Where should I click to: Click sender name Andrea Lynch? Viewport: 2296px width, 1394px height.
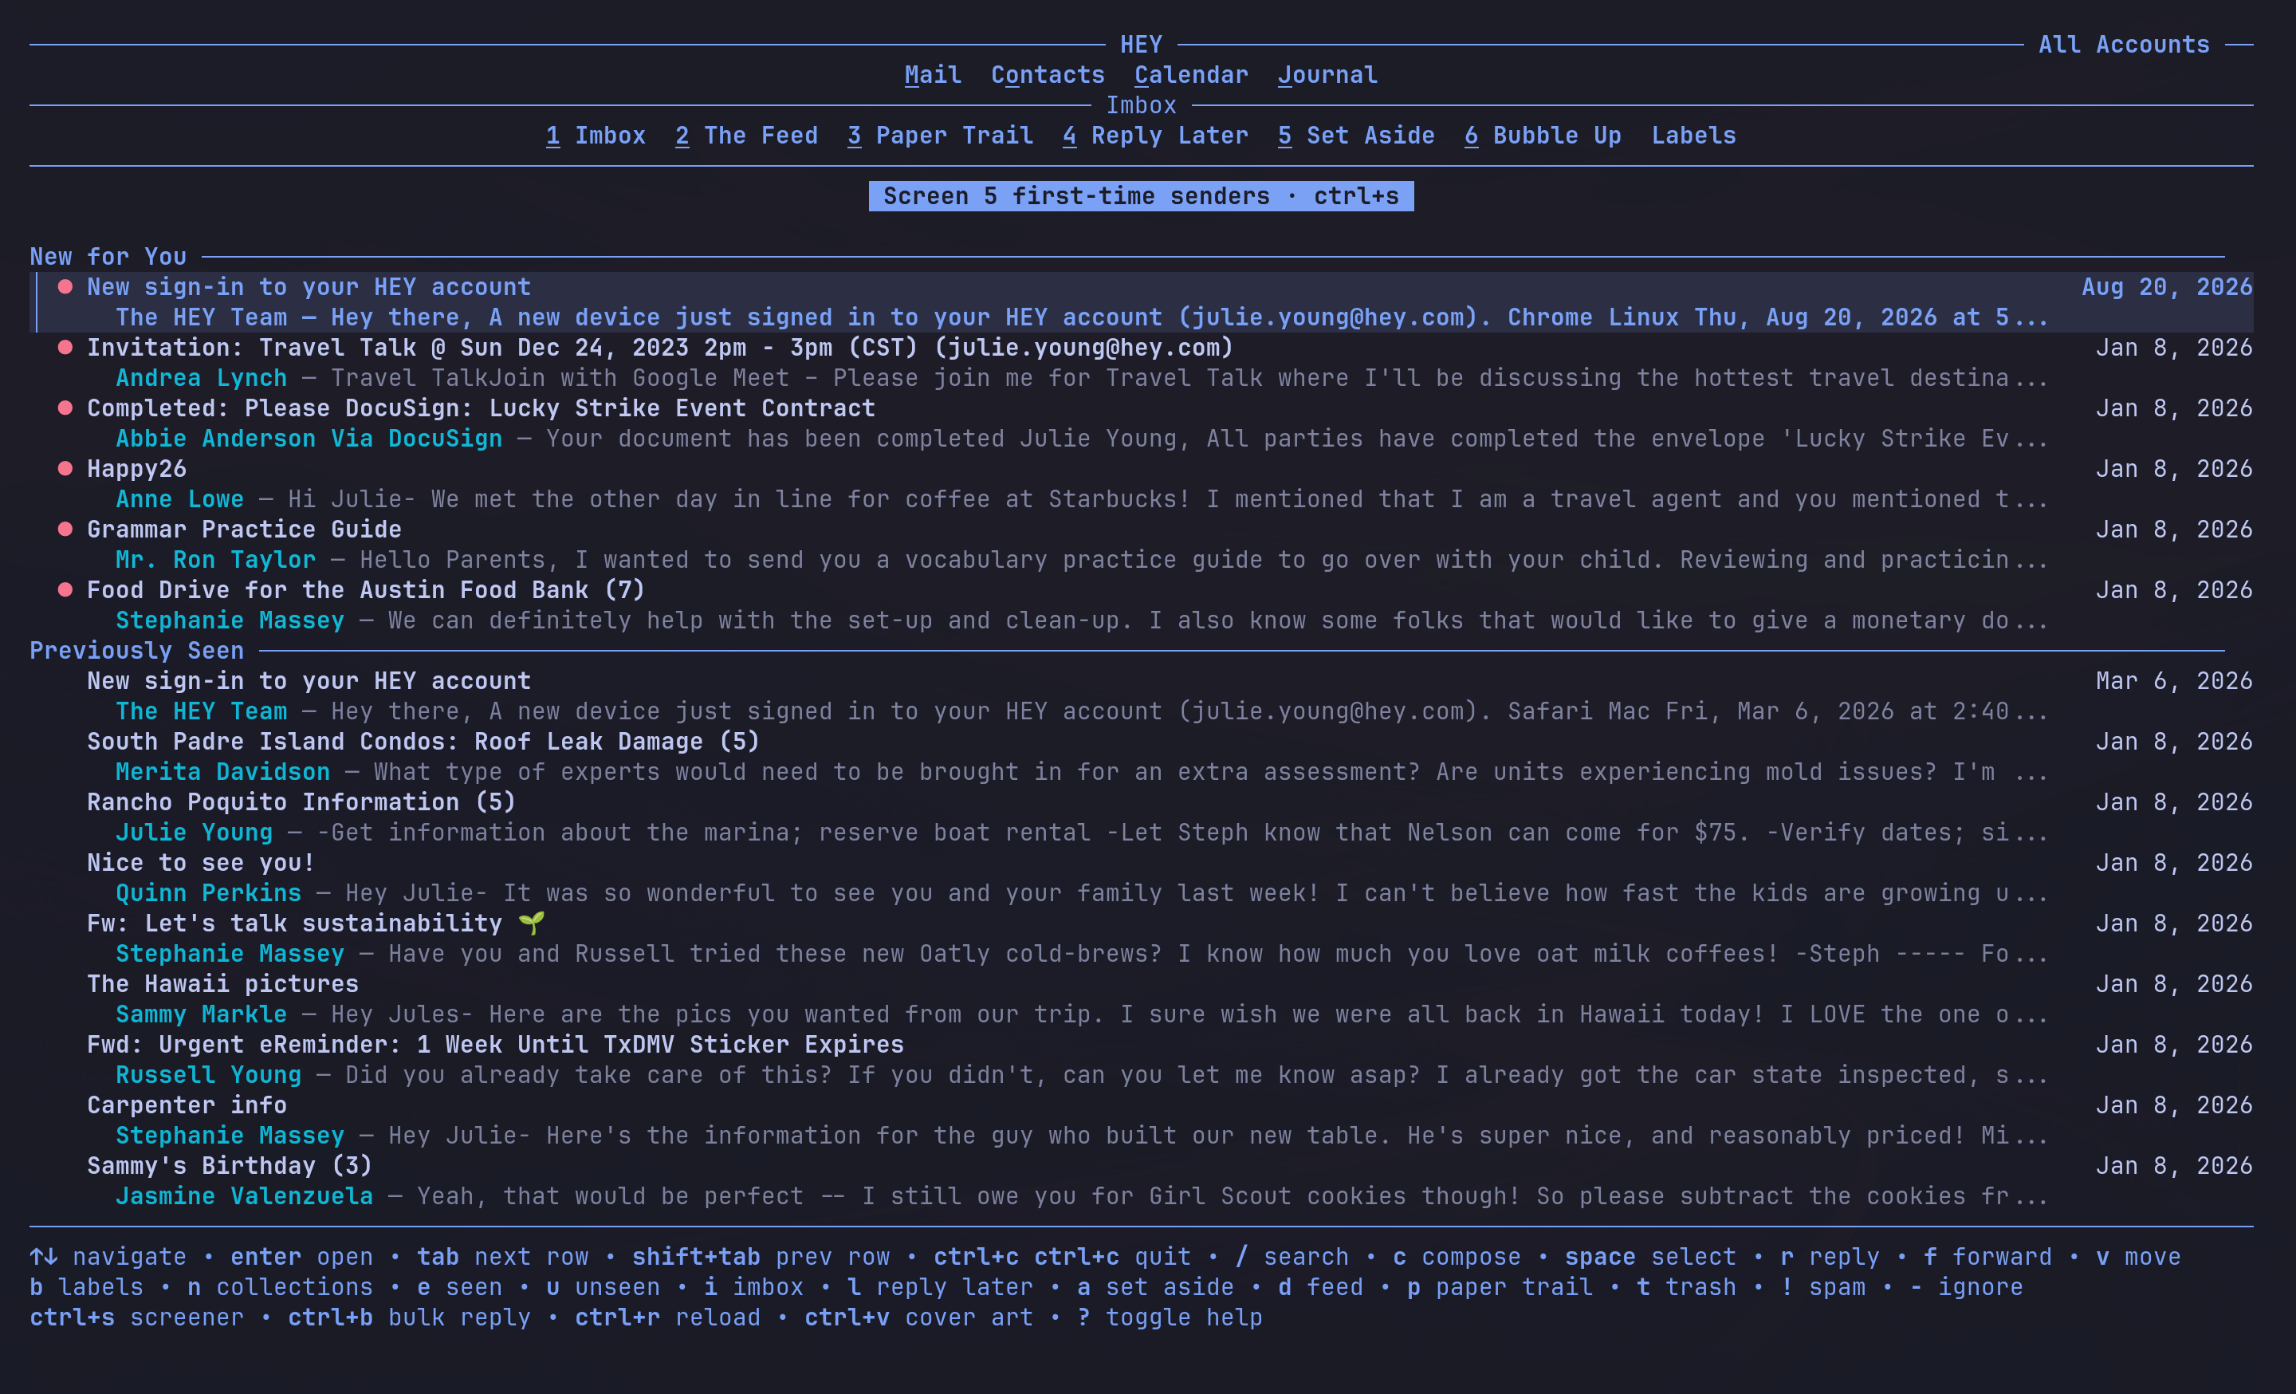tap(201, 377)
